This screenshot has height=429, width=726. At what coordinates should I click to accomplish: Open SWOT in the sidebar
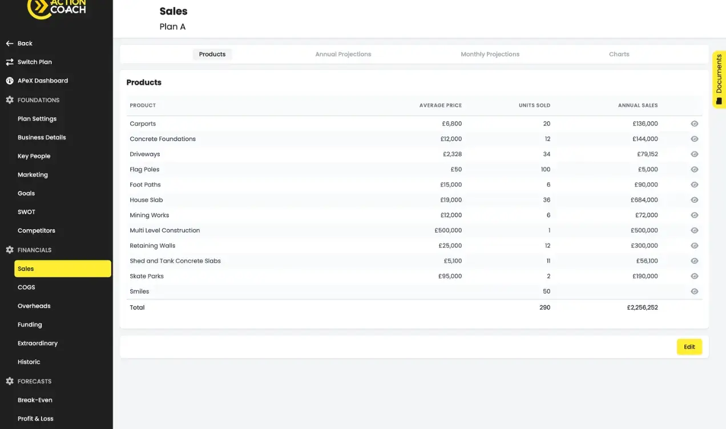coord(26,212)
